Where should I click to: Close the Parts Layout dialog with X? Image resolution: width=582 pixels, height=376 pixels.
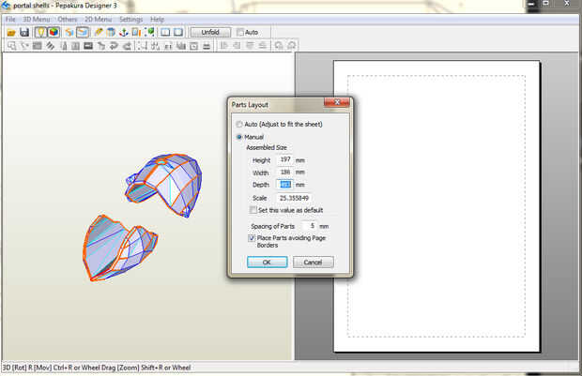click(x=337, y=102)
